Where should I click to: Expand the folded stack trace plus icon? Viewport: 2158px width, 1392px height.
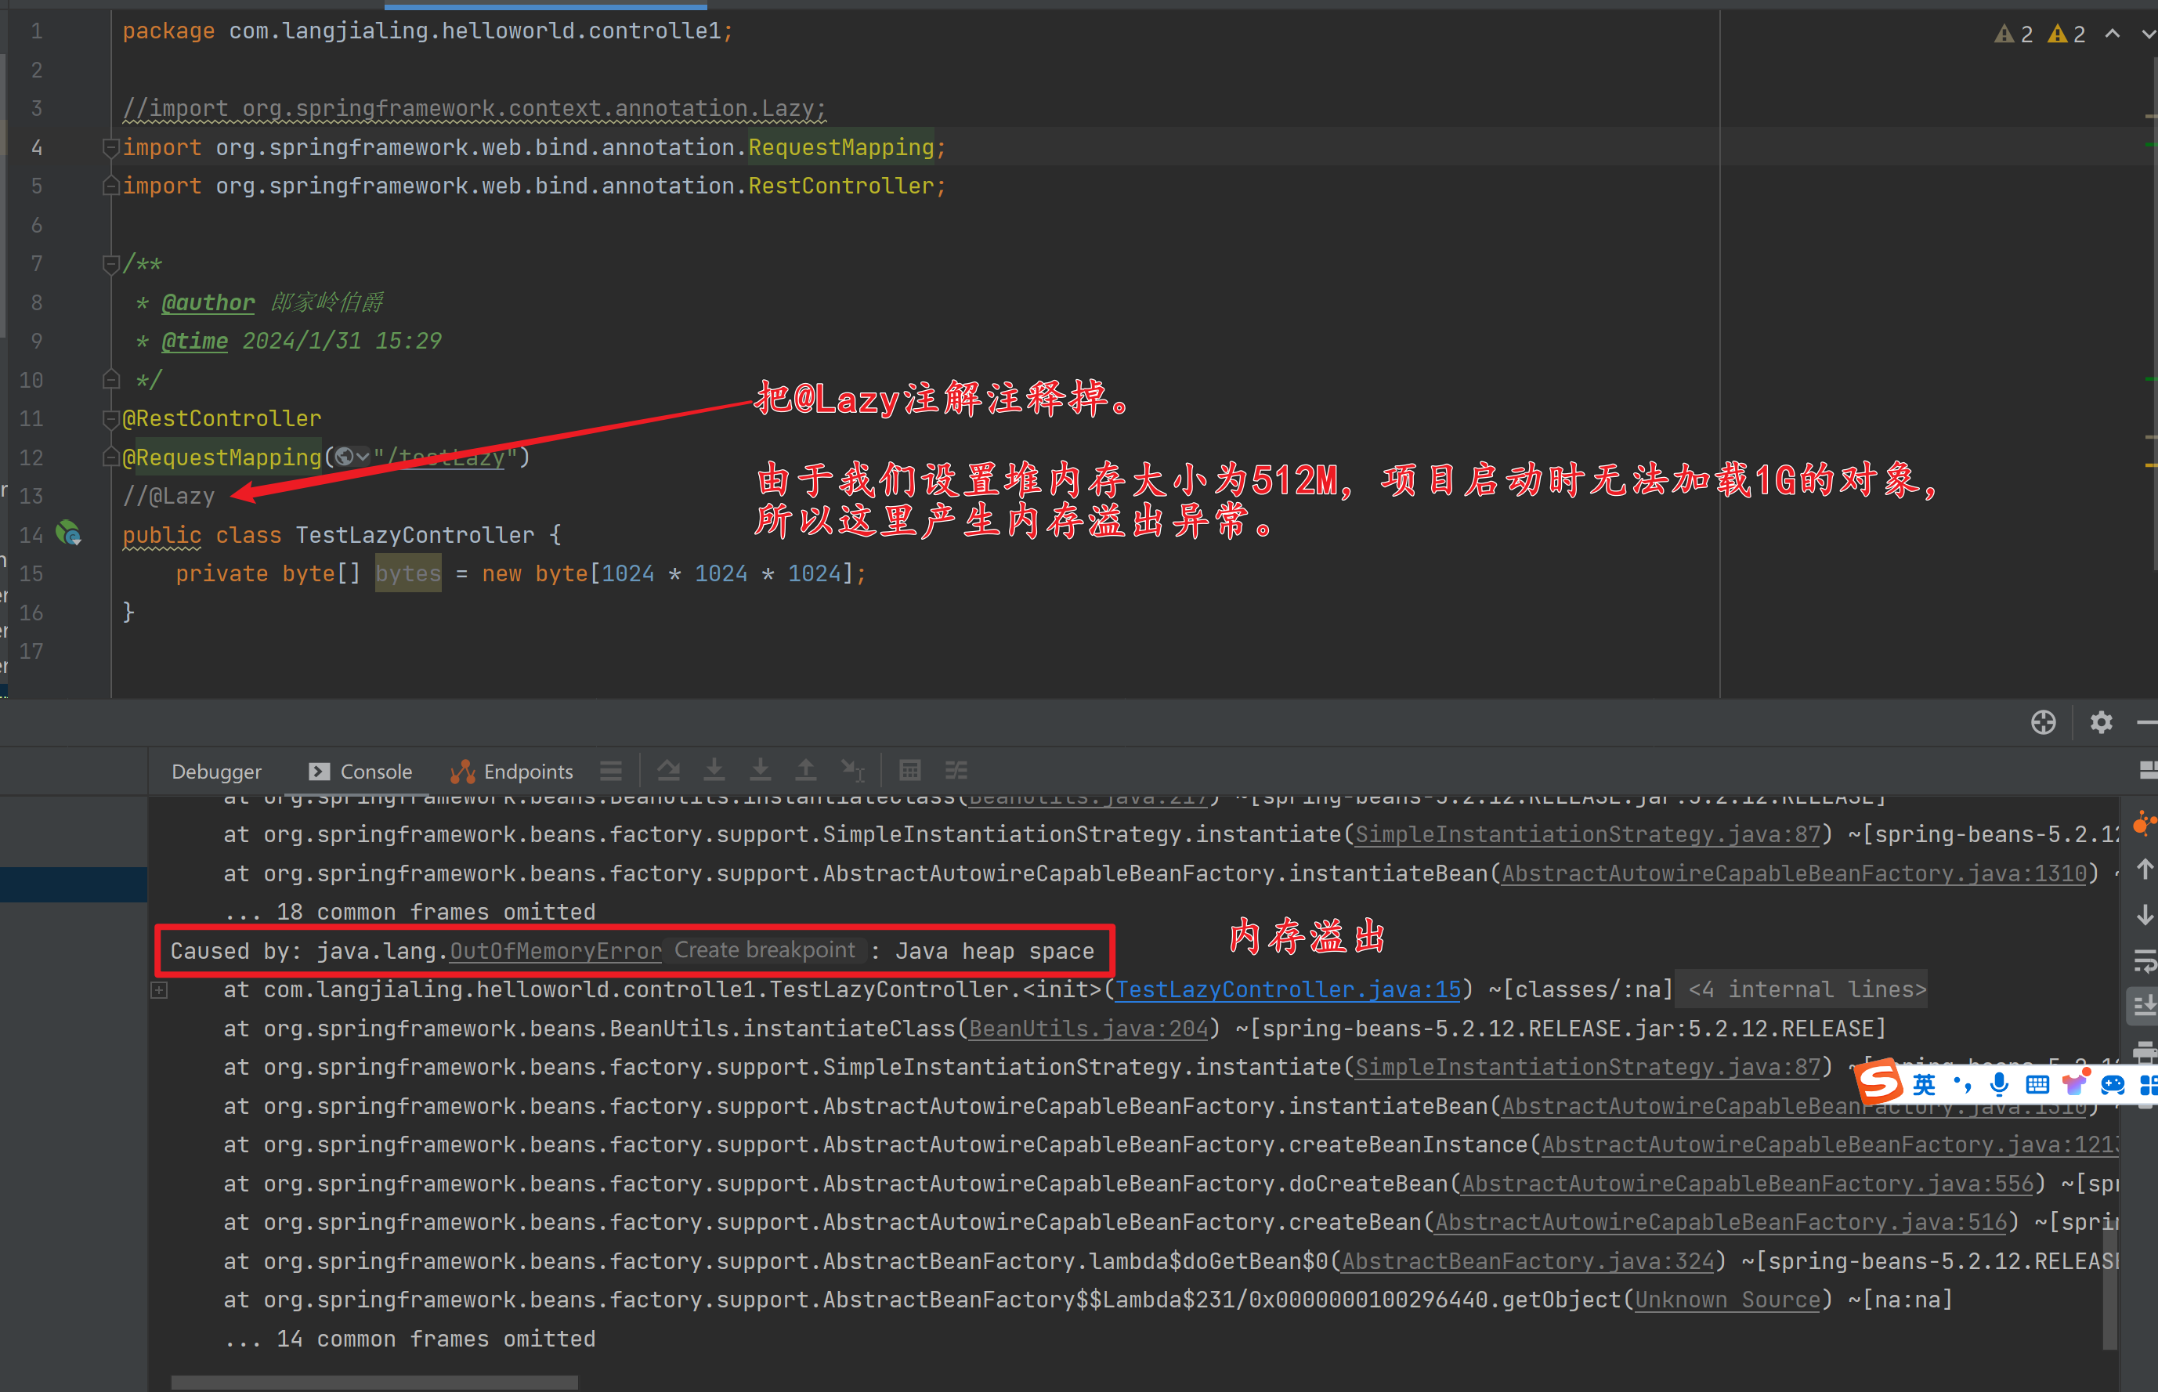(159, 990)
